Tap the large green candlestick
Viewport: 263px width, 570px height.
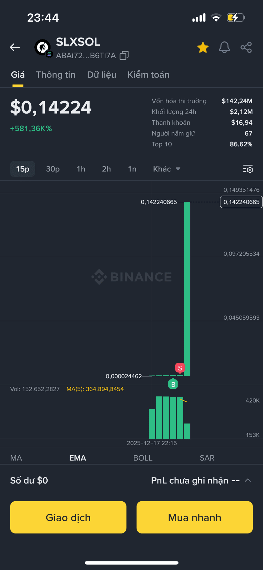click(187, 289)
